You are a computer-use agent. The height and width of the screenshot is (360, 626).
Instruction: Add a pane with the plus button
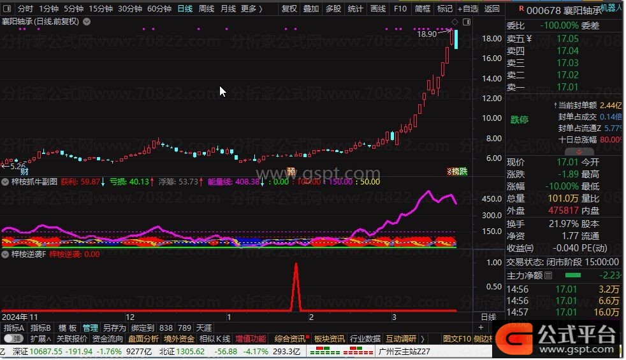[x=481, y=328]
